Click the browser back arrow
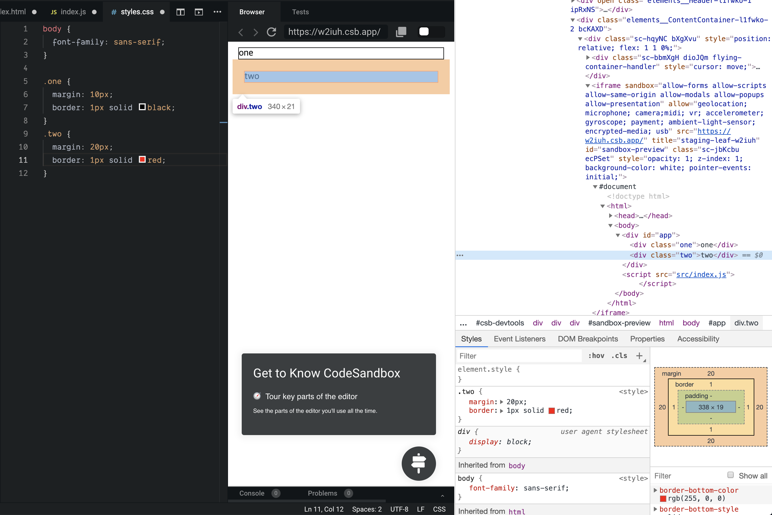This screenshot has height=515, width=772. click(241, 32)
